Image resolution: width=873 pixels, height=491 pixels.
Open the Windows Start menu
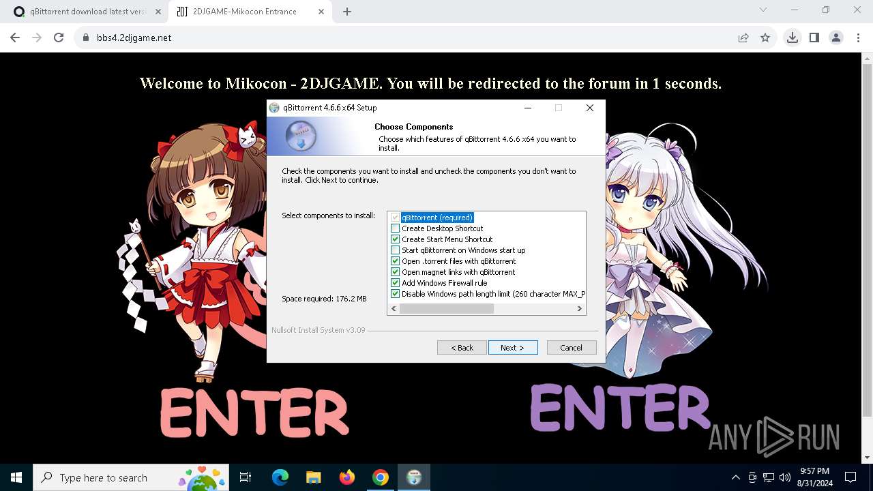coord(16,477)
